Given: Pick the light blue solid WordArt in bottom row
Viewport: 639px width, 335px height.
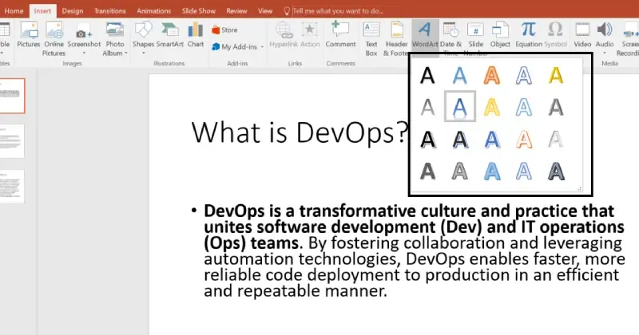Looking at the screenshot, I should [x=492, y=171].
